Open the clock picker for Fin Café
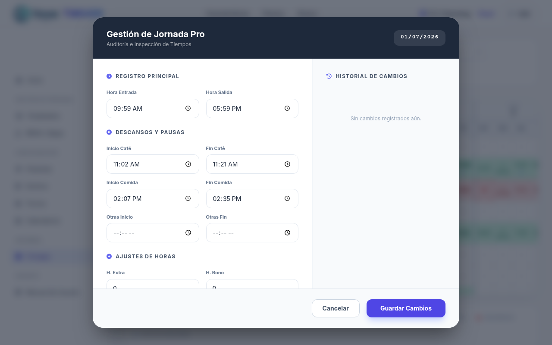Image resolution: width=552 pixels, height=345 pixels. (287, 164)
